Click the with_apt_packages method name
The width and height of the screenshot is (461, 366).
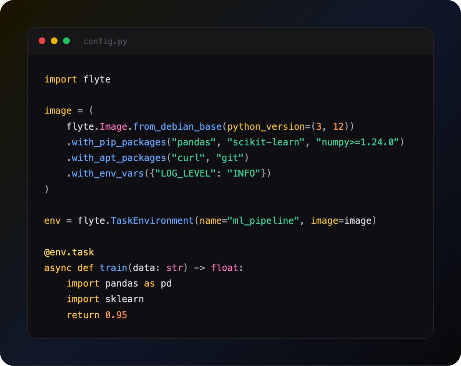tap(119, 158)
